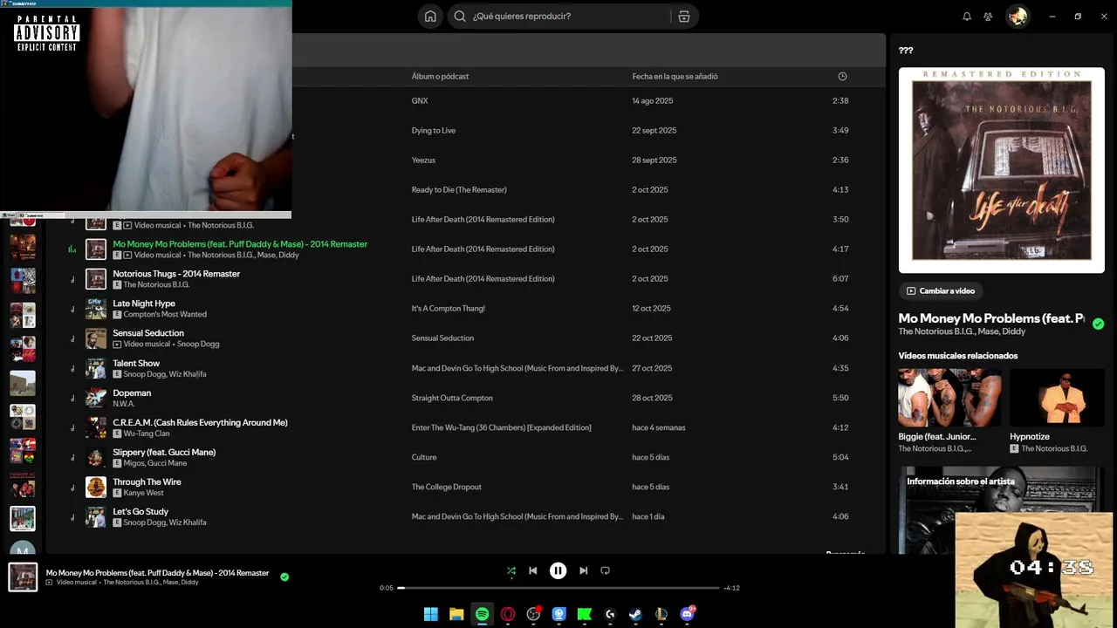The width and height of the screenshot is (1117, 628).
Task: Open League of Legends taskbar icon
Action: point(661,614)
